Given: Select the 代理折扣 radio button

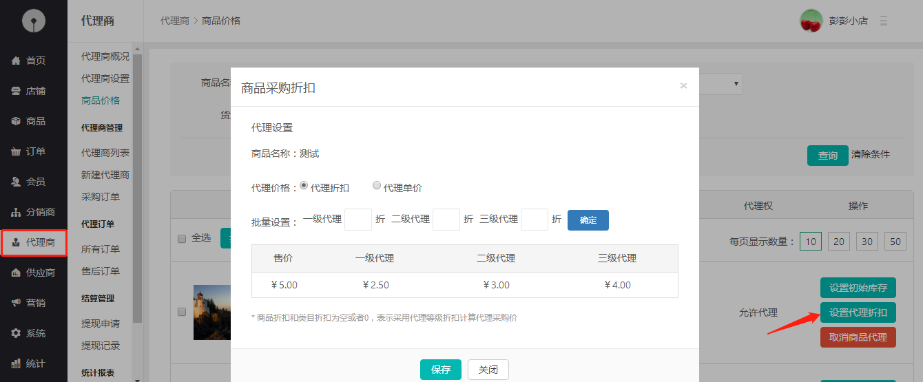Looking at the screenshot, I should [304, 186].
